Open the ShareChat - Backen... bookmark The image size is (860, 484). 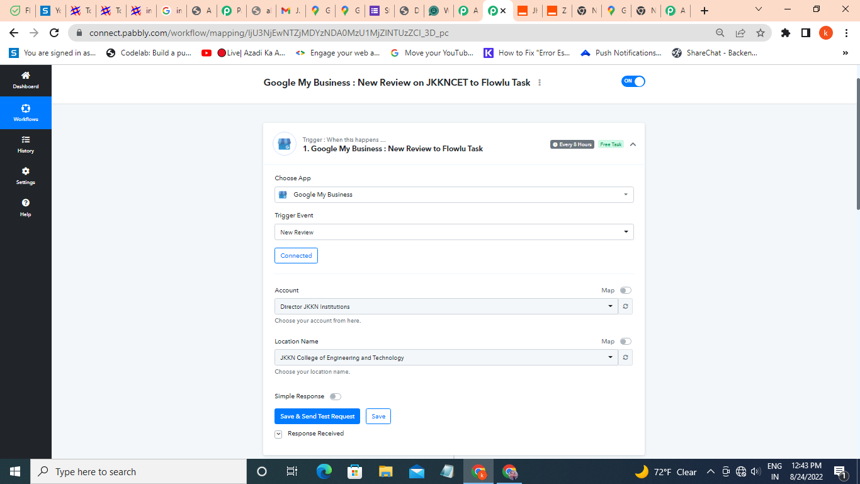coord(715,53)
